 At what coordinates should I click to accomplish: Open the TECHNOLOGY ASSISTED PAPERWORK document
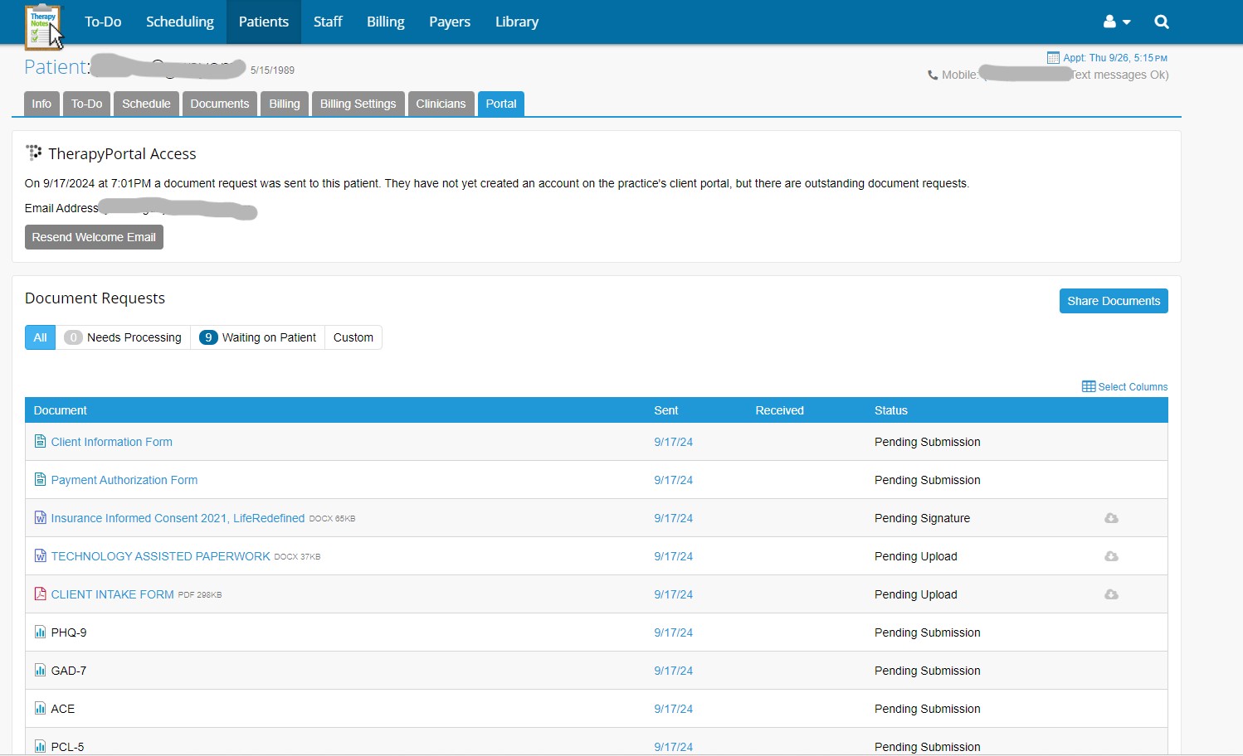pos(161,556)
